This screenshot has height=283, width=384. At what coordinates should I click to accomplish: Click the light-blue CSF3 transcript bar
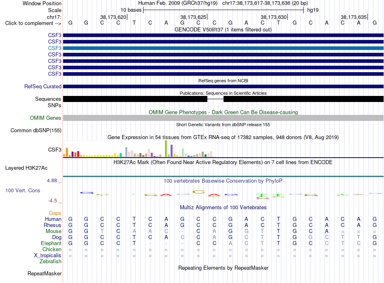(x=223, y=48)
